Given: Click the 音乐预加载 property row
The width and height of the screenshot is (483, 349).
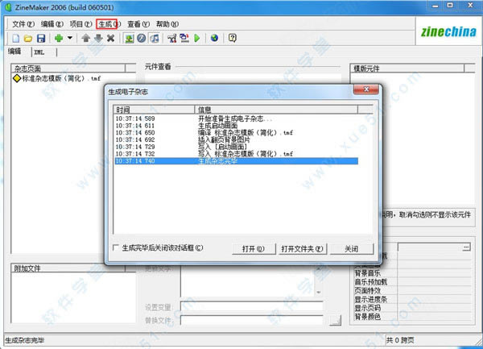Looking at the screenshot, I should pyautogui.click(x=412, y=282).
